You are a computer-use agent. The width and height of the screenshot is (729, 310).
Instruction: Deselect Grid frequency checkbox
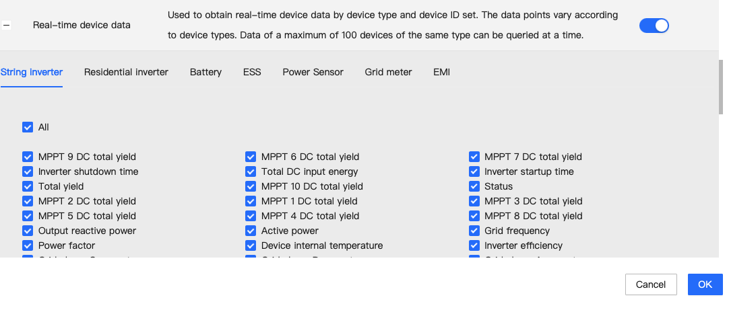[x=474, y=231]
